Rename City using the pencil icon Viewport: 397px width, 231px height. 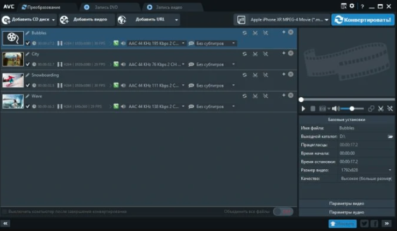[27, 54]
